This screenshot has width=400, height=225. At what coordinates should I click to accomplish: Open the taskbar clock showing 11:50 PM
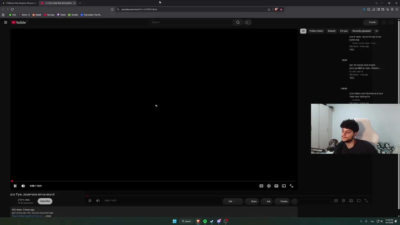coord(389,221)
